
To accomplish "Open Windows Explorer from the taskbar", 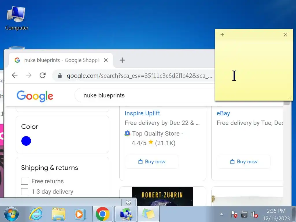I will coord(59,214).
